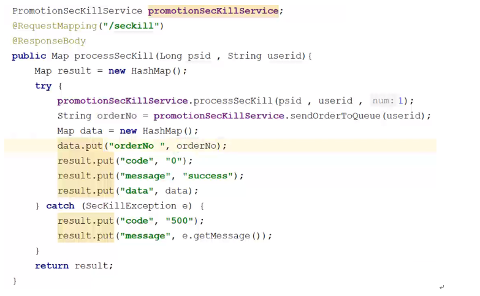Click the Long psid parameter
The width and height of the screenshot is (480, 296).
coord(185,56)
